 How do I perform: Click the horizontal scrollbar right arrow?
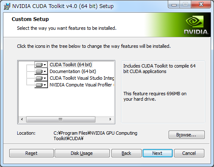(110, 119)
